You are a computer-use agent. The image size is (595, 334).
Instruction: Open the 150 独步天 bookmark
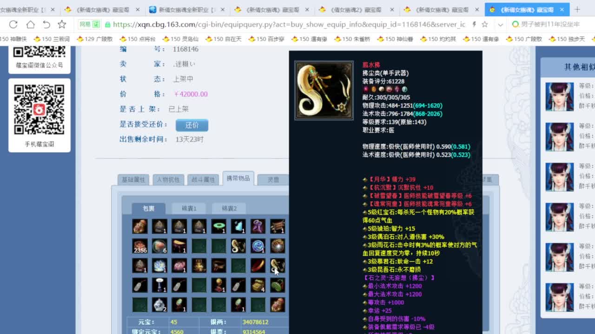(x=567, y=39)
